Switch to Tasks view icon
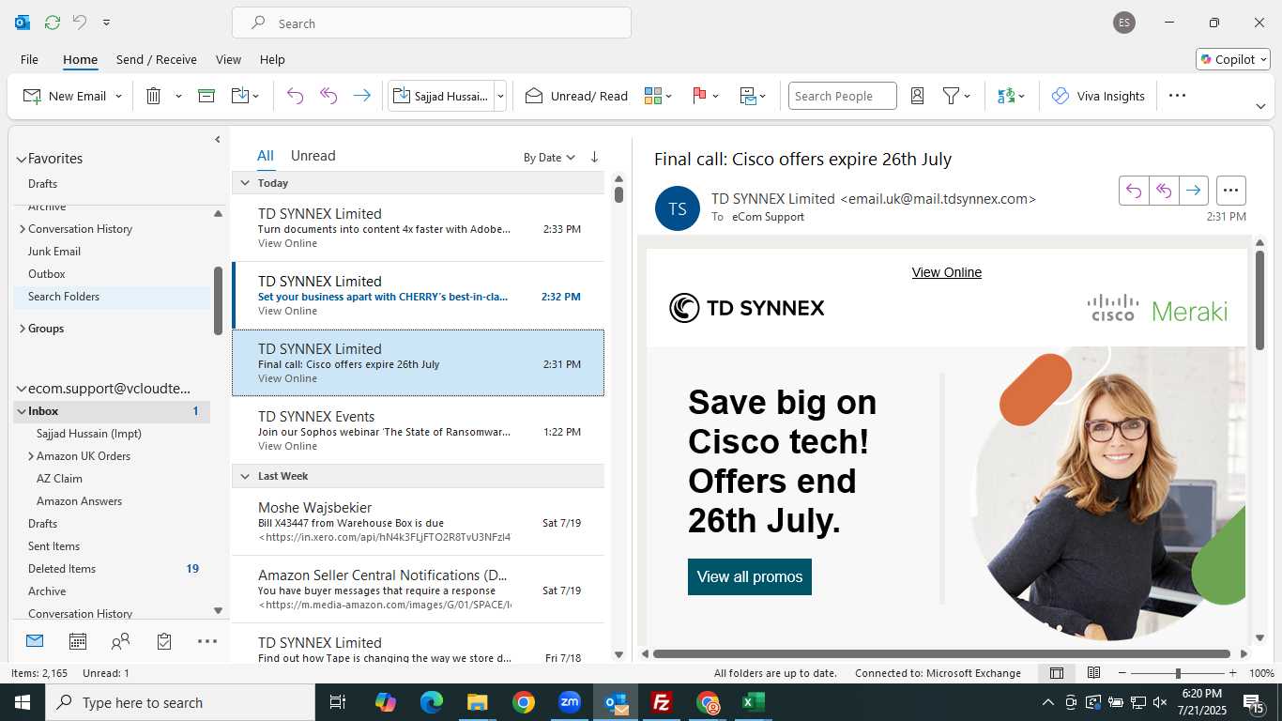This screenshot has width=1282, height=721. [164, 641]
